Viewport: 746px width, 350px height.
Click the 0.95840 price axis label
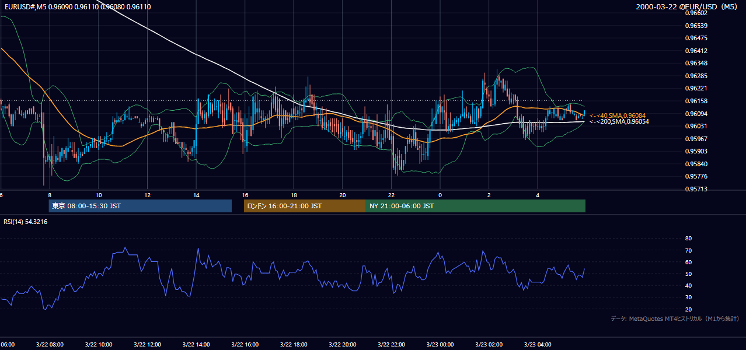tap(696, 164)
